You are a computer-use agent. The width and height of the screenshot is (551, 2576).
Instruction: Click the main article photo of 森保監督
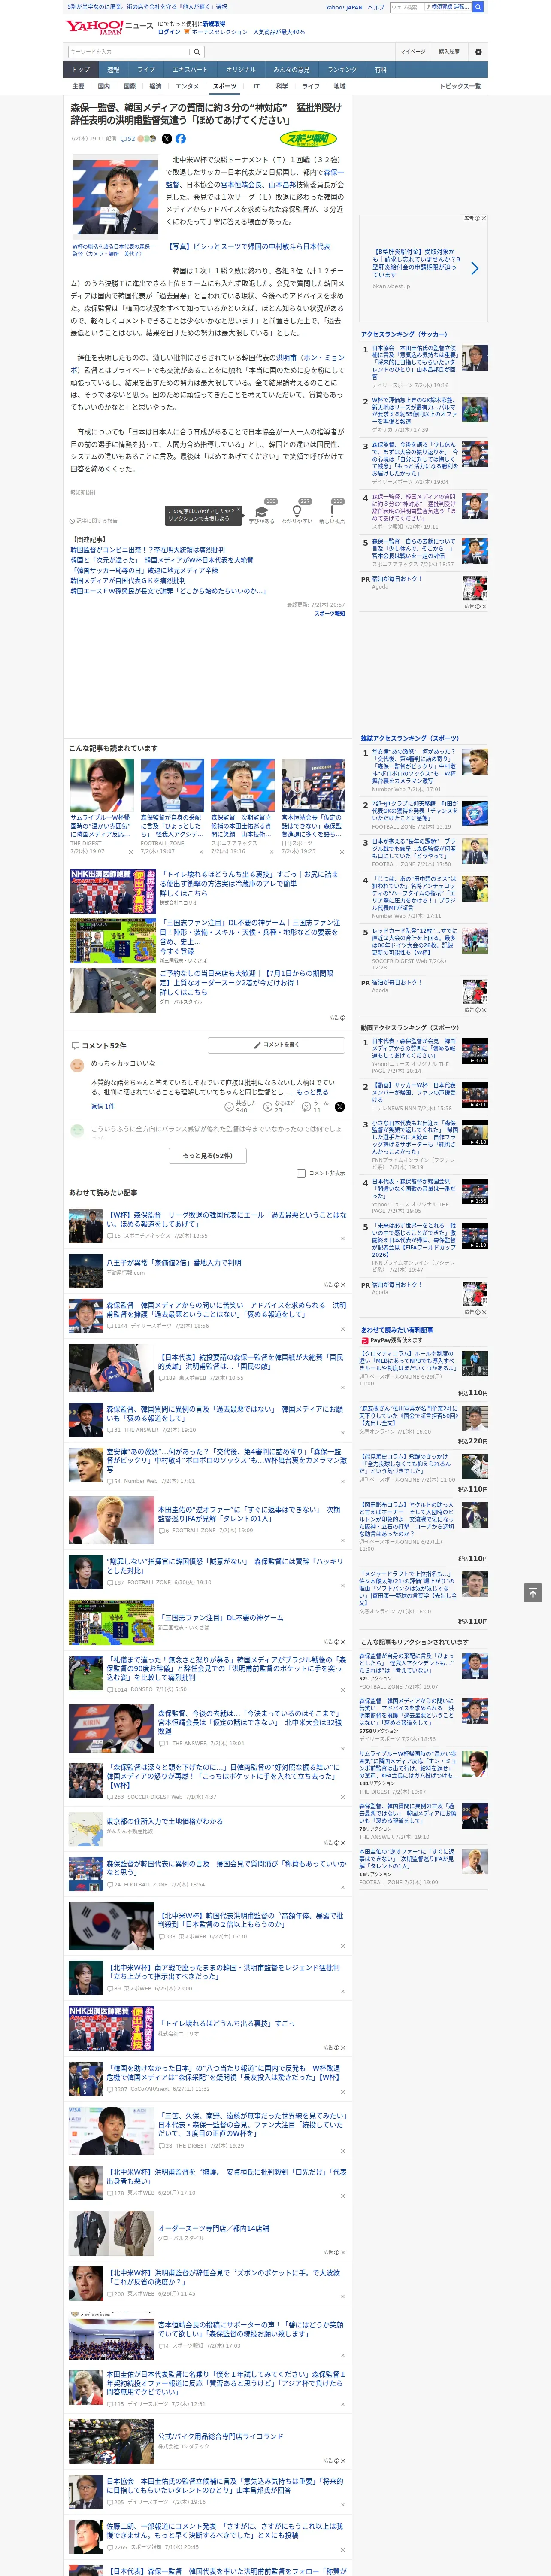(x=114, y=196)
